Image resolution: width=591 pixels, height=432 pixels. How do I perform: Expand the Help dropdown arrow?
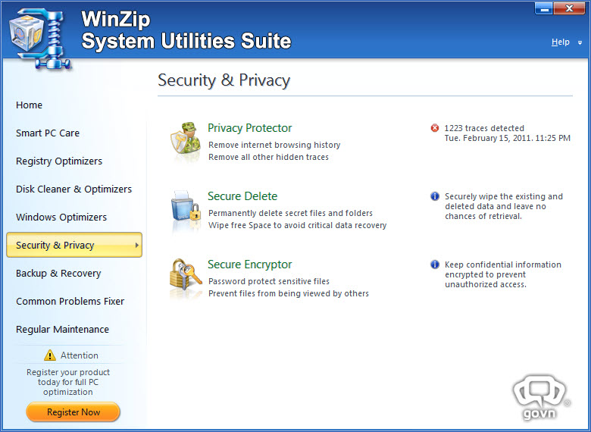(x=580, y=43)
